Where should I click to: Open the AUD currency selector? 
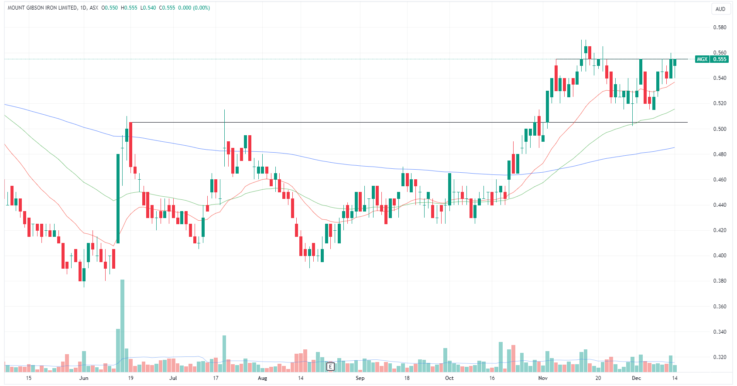pyautogui.click(x=720, y=9)
